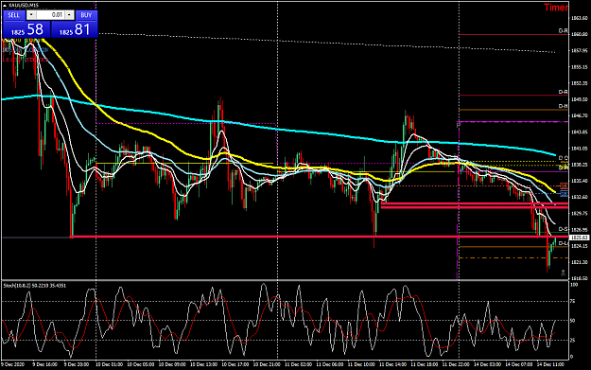
Task: Click price scale value 1841.05
Action: click(580, 149)
